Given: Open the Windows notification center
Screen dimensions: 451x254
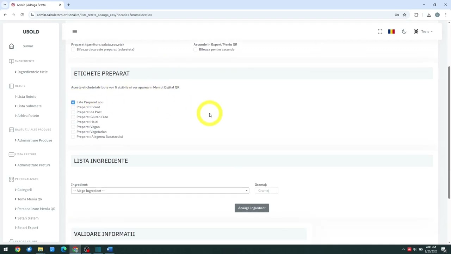Looking at the screenshot, I should (x=444, y=249).
